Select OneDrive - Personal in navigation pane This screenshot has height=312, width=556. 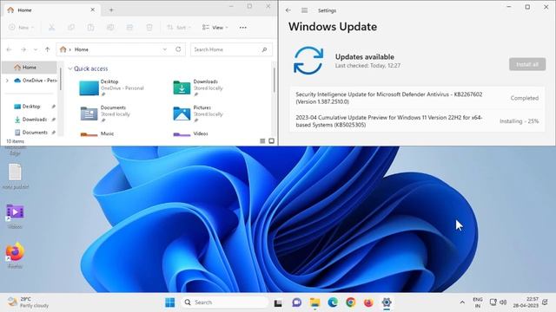(x=35, y=81)
